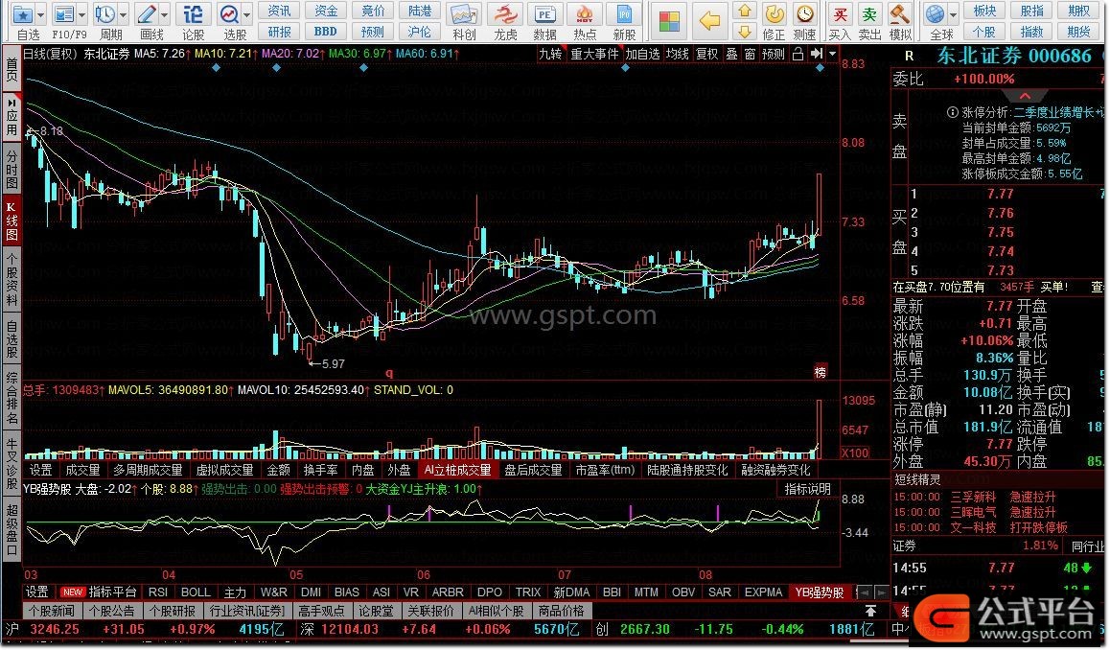Select the MACD-style 主力 indicator tab
The width and height of the screenshot is (1110, 650).
pyautogui.click(x=235, y=592)
